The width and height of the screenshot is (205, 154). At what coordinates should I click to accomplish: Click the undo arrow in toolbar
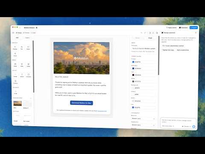click(141, 33)
